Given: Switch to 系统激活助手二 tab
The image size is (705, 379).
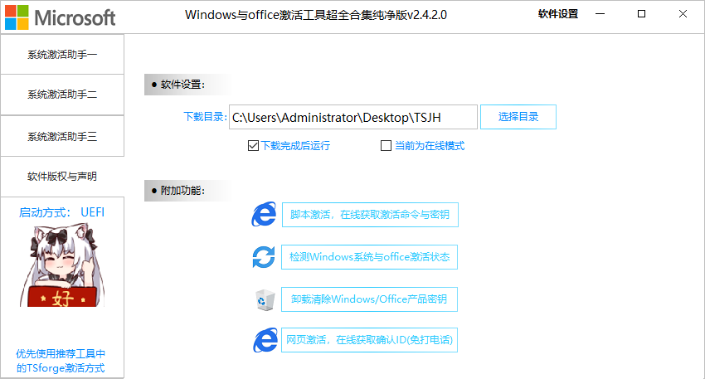Looking at the screenshot, I should pos(62,95).
